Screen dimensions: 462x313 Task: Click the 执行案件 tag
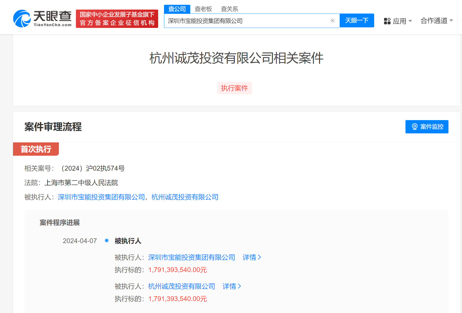(x=234, y=88)
